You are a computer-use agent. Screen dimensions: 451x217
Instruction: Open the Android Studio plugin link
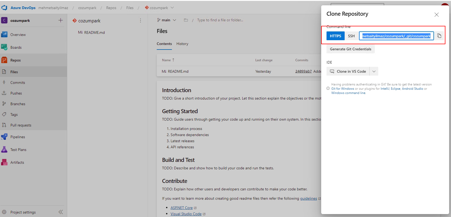click(x=412, y=89)
